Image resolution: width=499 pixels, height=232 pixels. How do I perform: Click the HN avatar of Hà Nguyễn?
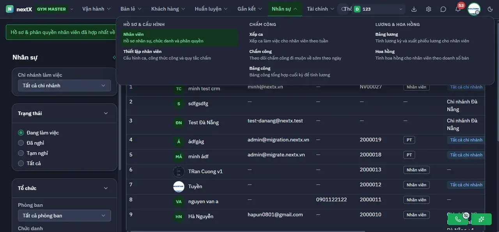point(179,216)
